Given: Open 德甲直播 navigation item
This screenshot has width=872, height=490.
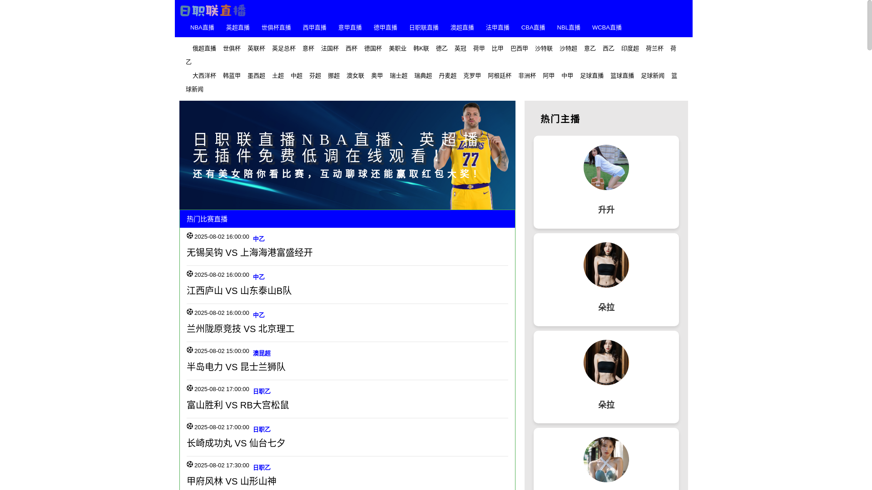Looking at the screenshot, I should pyautogui.click(x=386, y=28).
